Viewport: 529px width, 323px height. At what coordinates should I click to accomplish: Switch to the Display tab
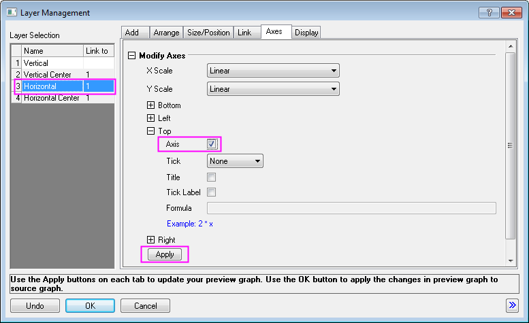click(x=306, y=33)
